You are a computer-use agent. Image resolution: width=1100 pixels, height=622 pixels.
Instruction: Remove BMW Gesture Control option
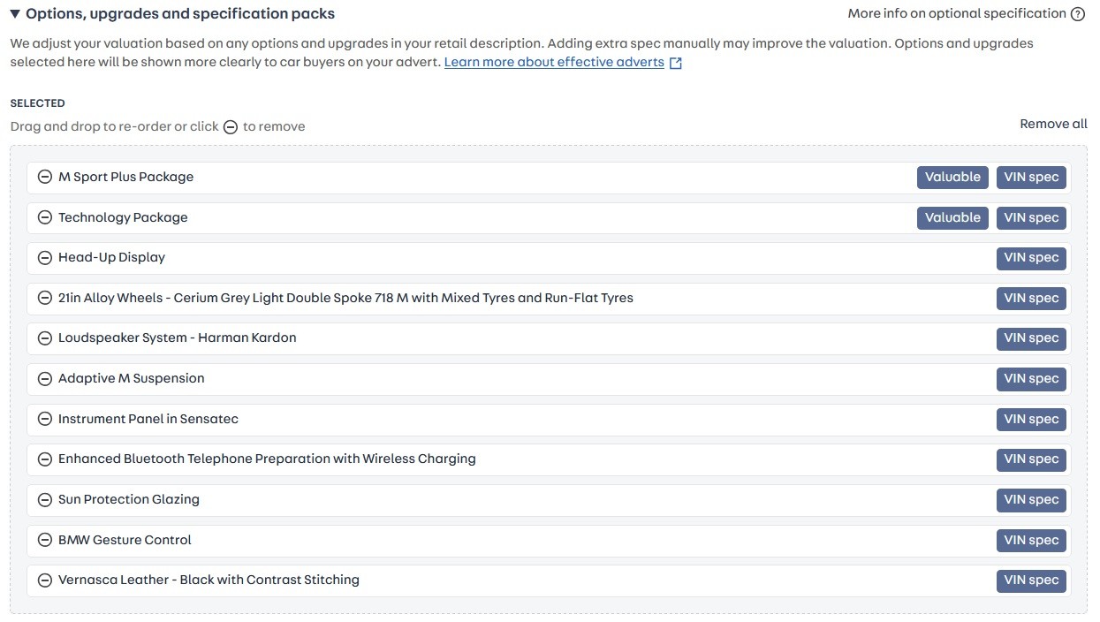pyautogui.click(x=44, y=540)
